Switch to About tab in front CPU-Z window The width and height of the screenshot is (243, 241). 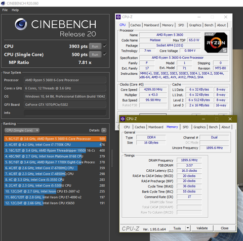tap(226, 127)
